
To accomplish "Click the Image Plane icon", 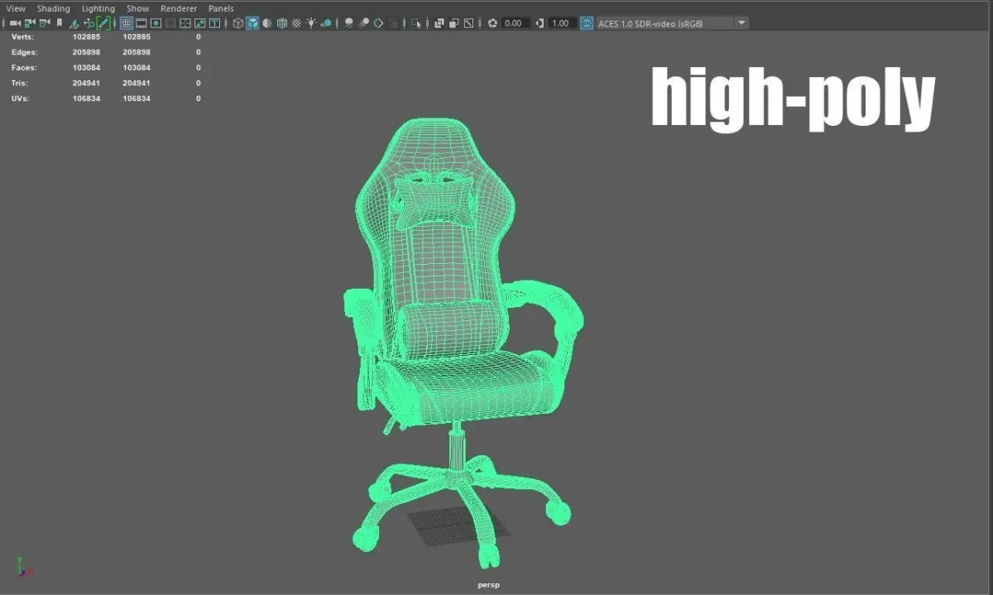I will (x=74, y=23).
